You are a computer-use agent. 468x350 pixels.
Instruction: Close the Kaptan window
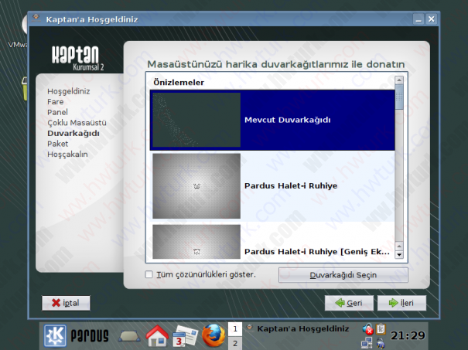click(432, 19)
